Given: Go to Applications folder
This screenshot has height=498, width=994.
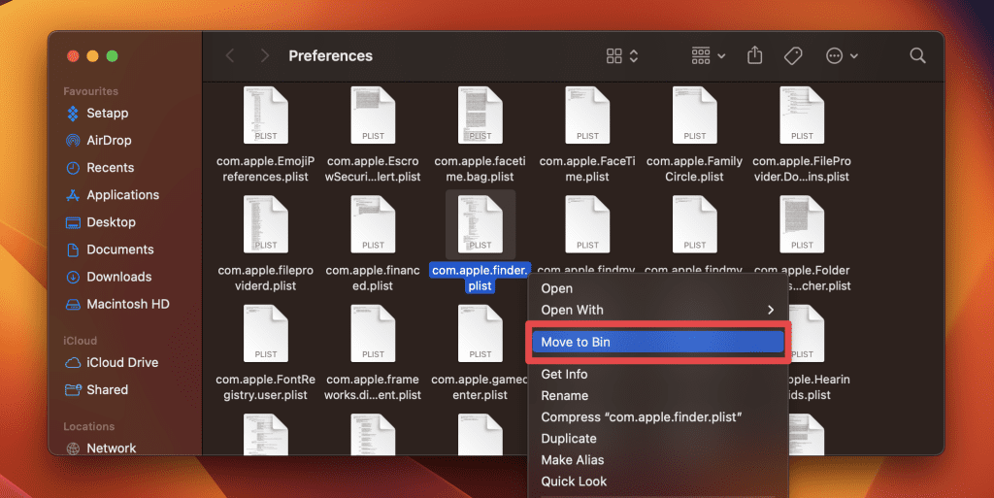Looking at the screenshot, I should (113, 195).
